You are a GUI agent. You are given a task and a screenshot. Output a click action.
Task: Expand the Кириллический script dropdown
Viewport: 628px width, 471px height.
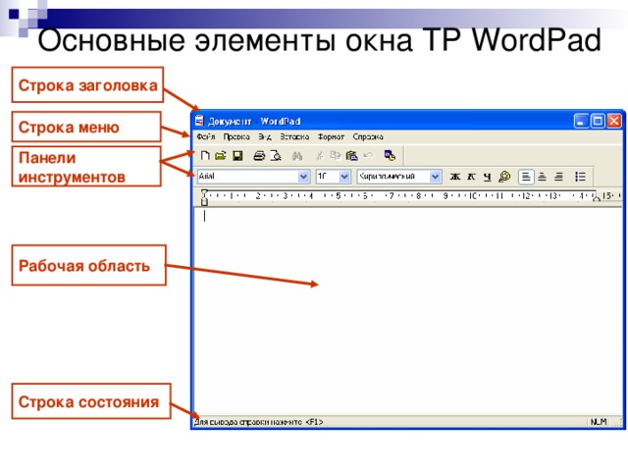click(435, 177)
